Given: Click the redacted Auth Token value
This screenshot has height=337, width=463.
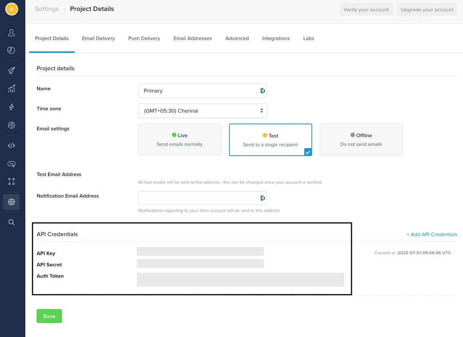Looking at the screenshot, I should [x=240, y=280].
